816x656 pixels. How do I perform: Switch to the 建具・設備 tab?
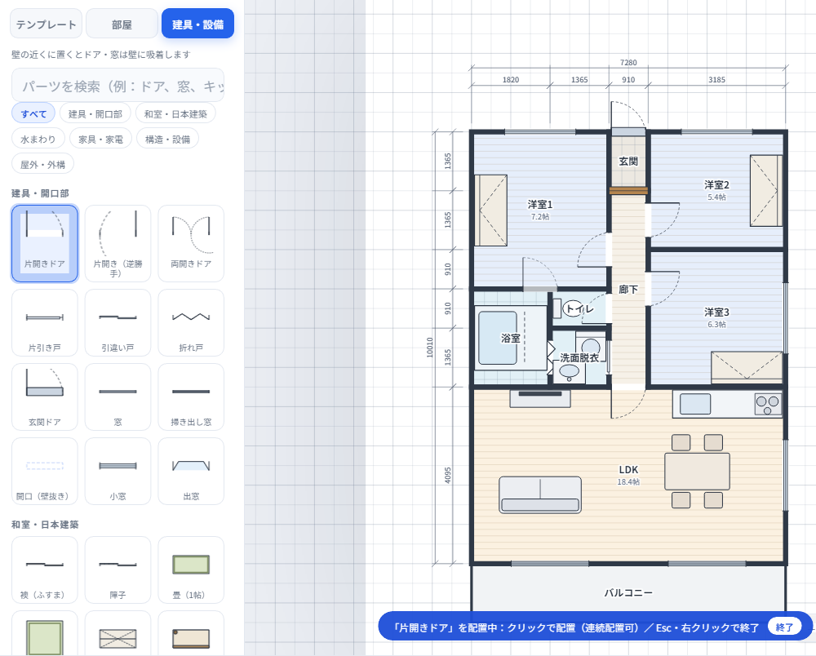(197, 24)
